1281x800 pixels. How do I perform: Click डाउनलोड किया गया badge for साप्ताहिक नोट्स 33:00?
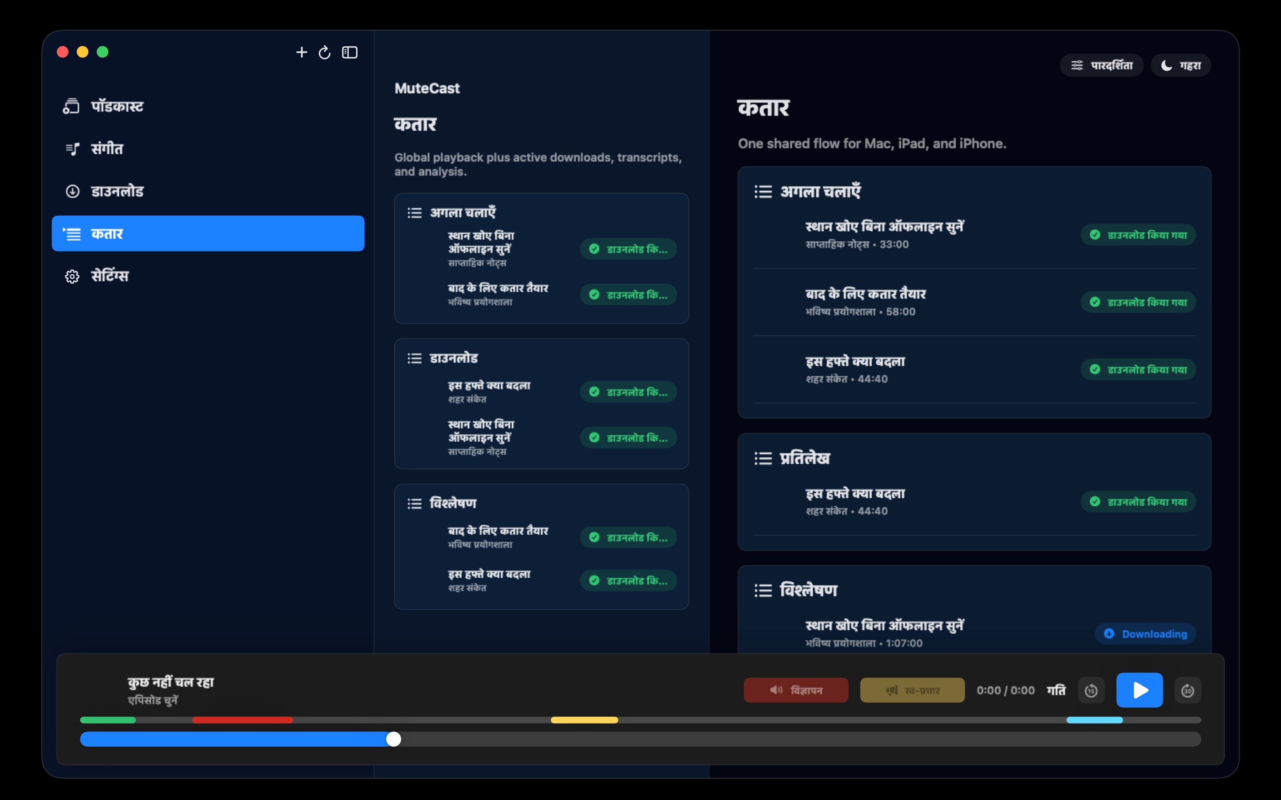tap(1138, 235)
